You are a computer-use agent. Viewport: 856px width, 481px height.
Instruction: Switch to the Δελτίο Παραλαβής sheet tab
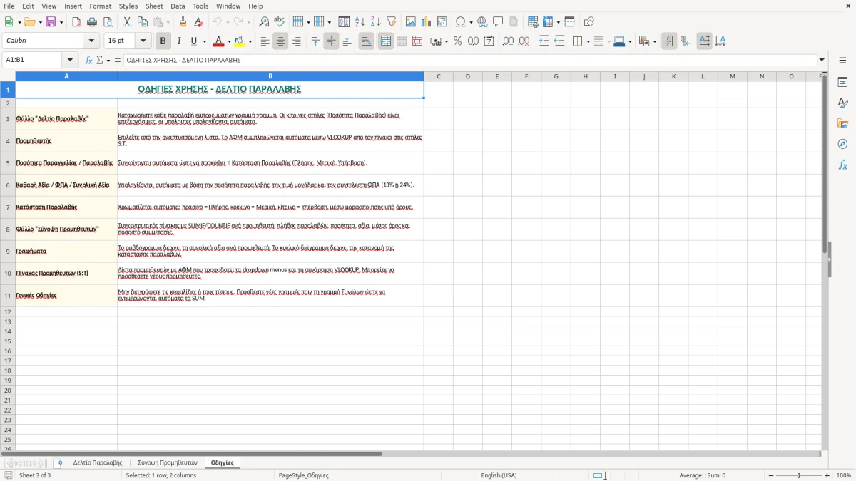(98, 462)
